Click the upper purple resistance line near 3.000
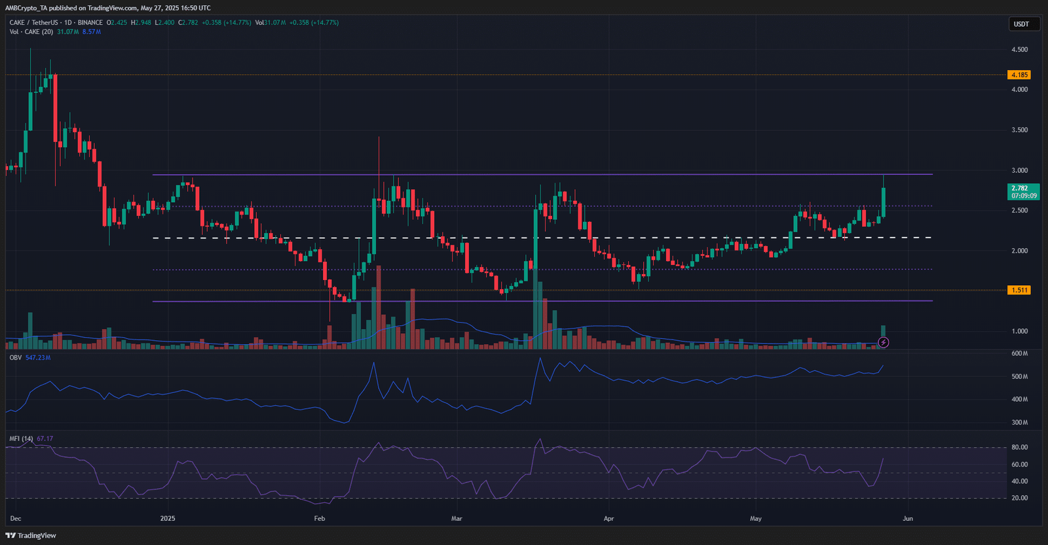1048x545 pixels. click(x=542, y=174)
